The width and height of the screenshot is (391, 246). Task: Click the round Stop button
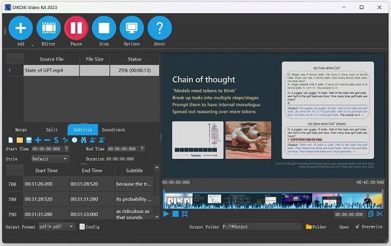tap(104, 28)
